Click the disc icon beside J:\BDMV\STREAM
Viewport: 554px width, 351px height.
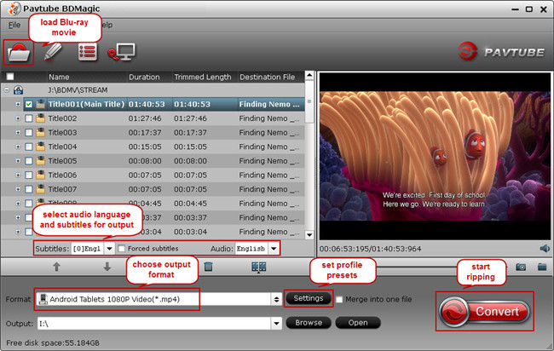pyautogui.click(x=18, y=90)
